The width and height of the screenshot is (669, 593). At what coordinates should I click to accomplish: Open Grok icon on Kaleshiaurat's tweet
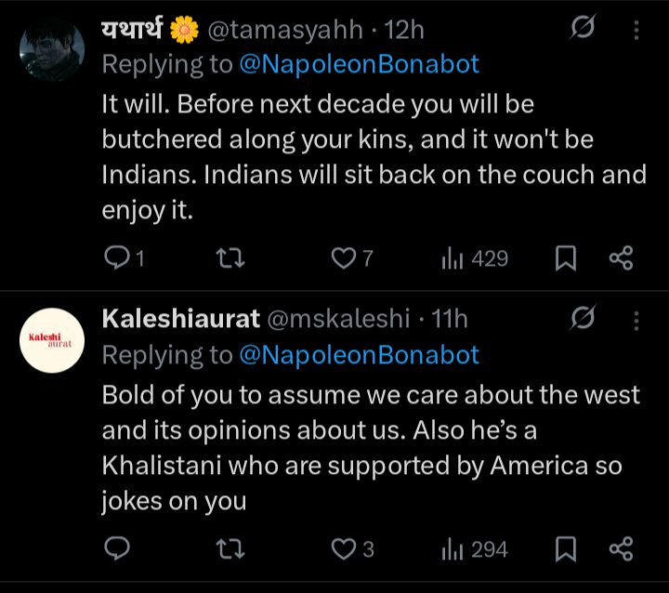(x=584, y=320)
